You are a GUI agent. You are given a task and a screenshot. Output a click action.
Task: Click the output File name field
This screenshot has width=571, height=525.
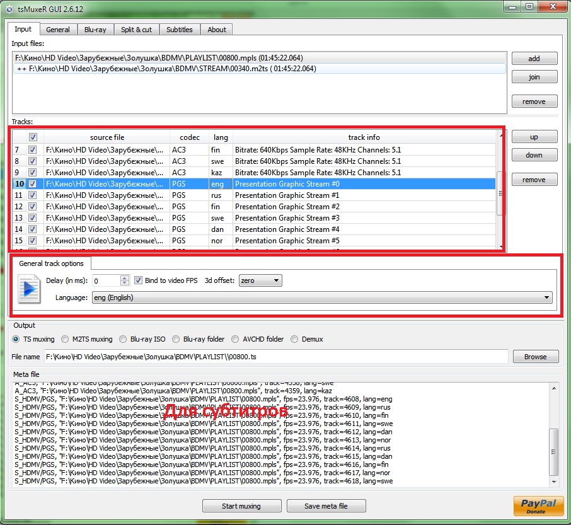(276, 357)
